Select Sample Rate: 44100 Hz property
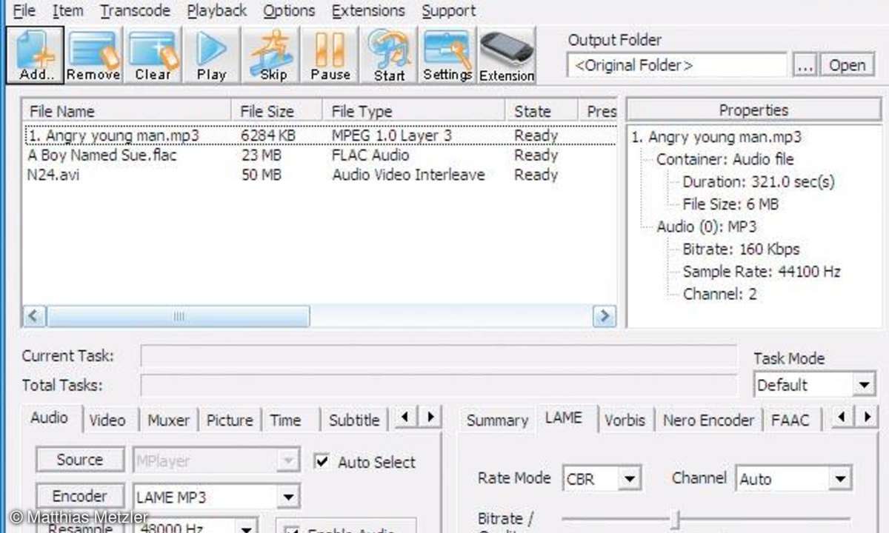 [762, 272]
